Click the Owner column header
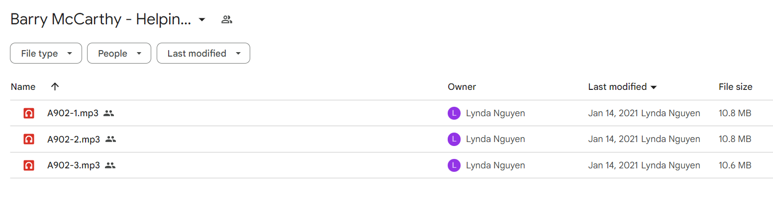 462,86
